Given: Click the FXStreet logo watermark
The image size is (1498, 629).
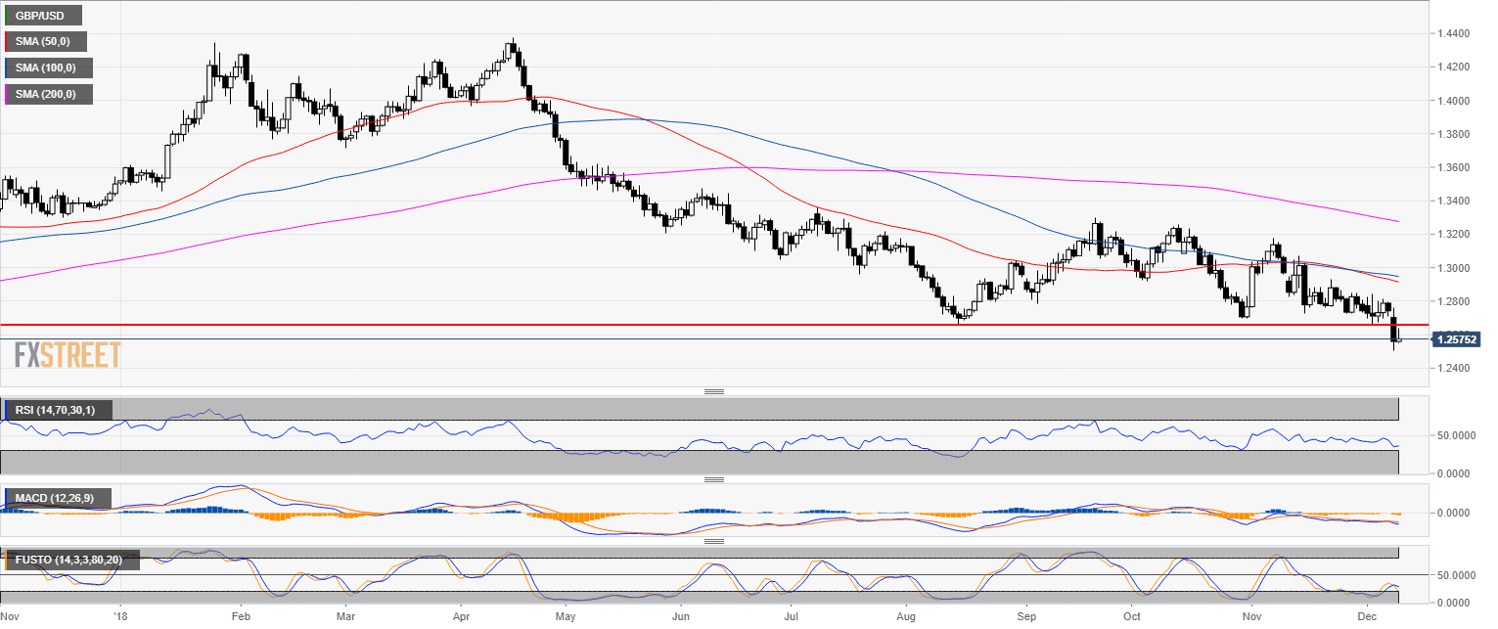Looking at the screenshot, I should click(x=68, y=354).
